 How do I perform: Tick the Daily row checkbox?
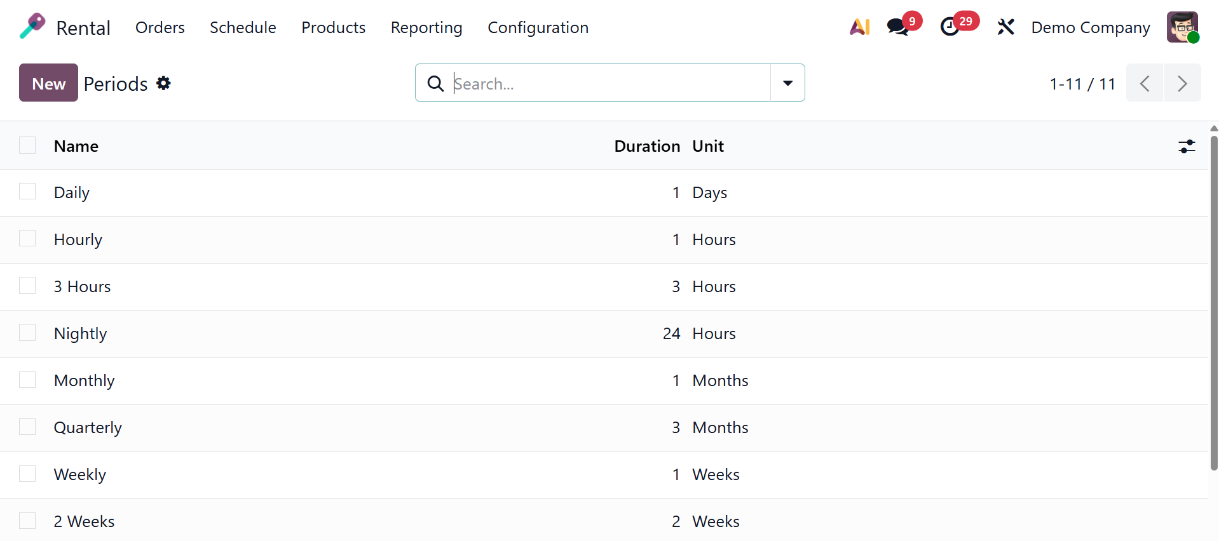click(27, 192)
